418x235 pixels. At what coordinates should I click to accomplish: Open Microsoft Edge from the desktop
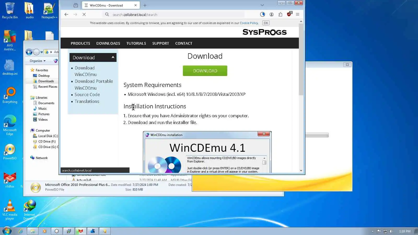pos(10,125)
